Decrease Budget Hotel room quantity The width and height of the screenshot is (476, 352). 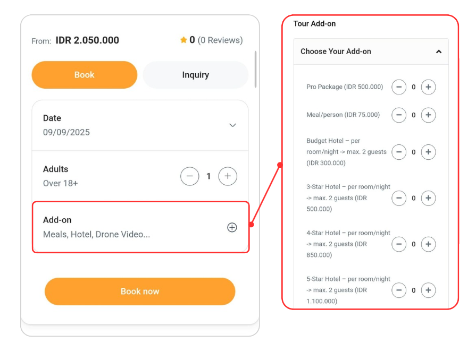(399, 152)
